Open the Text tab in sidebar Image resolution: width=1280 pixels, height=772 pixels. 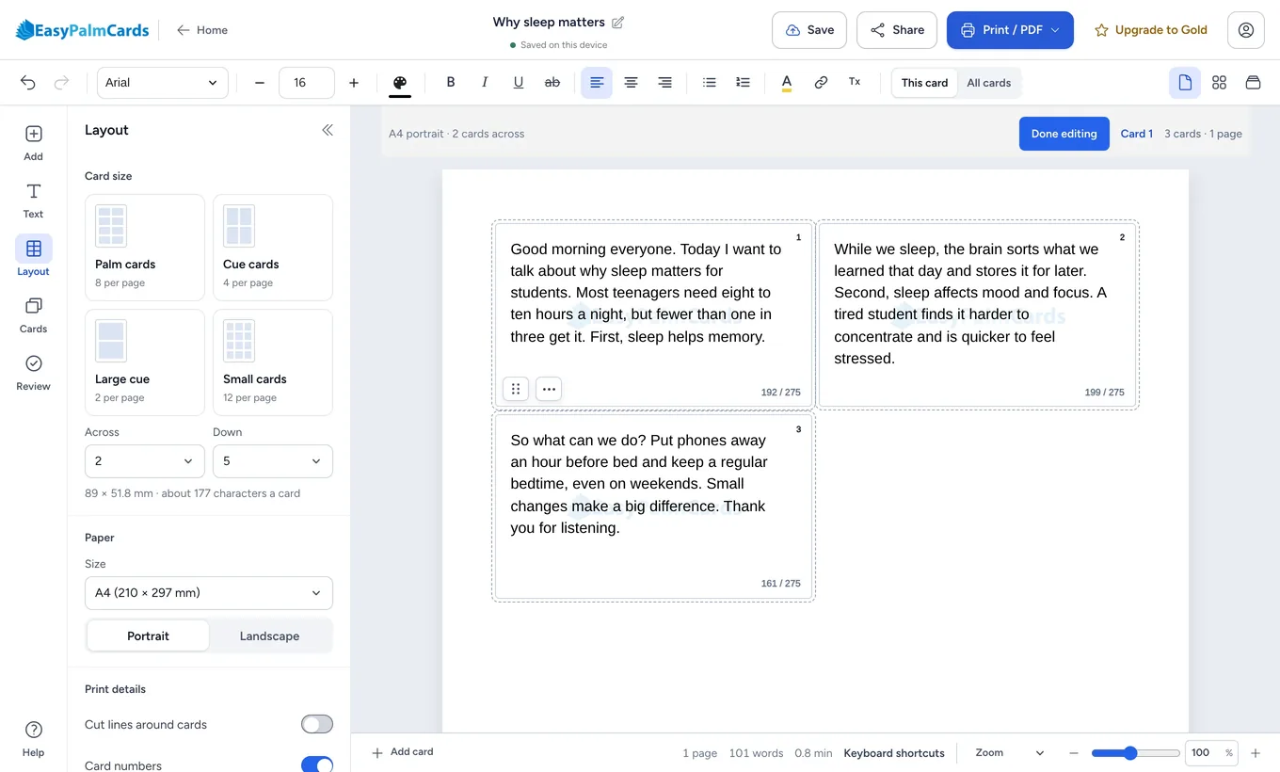click(33, 201)
